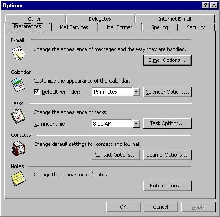220x217 pixels.
Task: Open Note Options
Action: pos(167,186)
